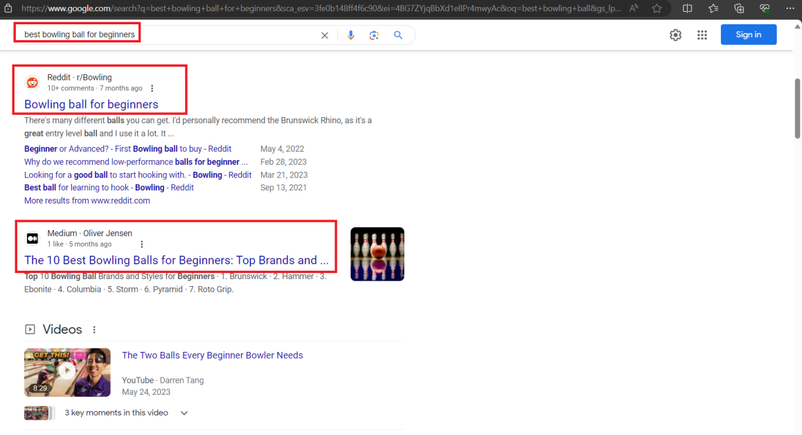802x435 pixels.
Task: Open Browser essentials heart icon
Action: pyautogui.click(x=765, y=8)
